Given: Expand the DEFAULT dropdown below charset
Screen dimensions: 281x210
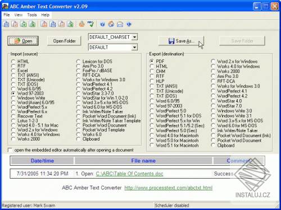Looking at the screenshot, I should pos(134,47).
